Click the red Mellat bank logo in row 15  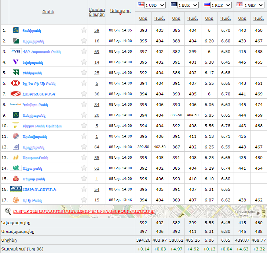16,179
